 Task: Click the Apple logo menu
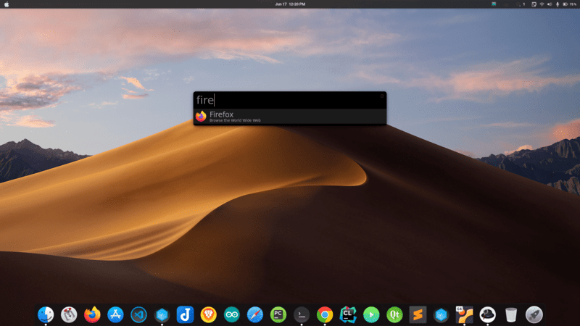[7, 4]
